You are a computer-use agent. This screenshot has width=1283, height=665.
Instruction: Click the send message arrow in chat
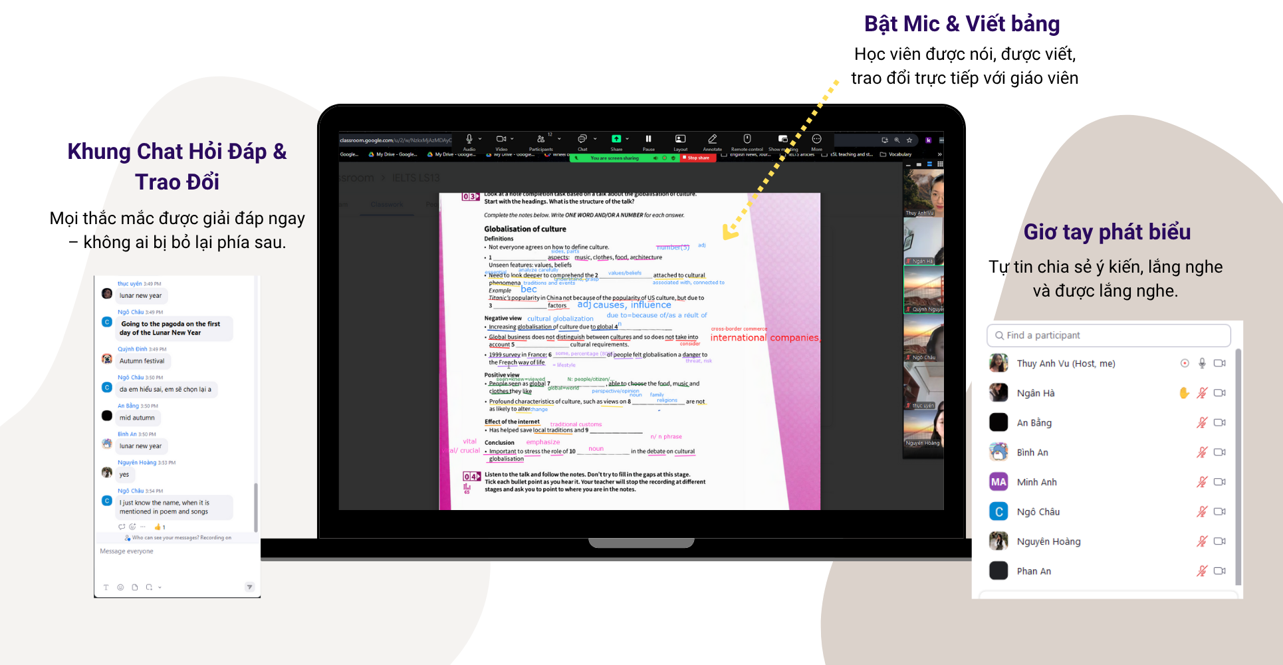pyautogui.click(x=249, y=587)
